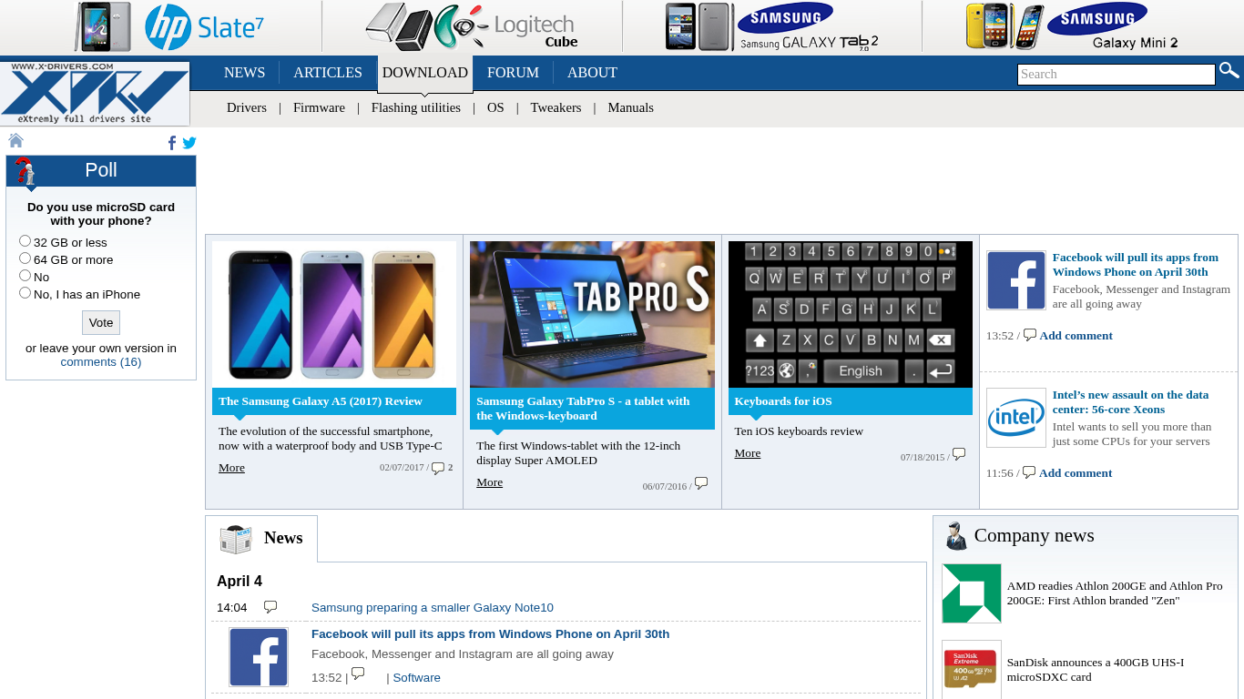Open the Galaxy A5 phones thumbnail

[x=334, y=314]
